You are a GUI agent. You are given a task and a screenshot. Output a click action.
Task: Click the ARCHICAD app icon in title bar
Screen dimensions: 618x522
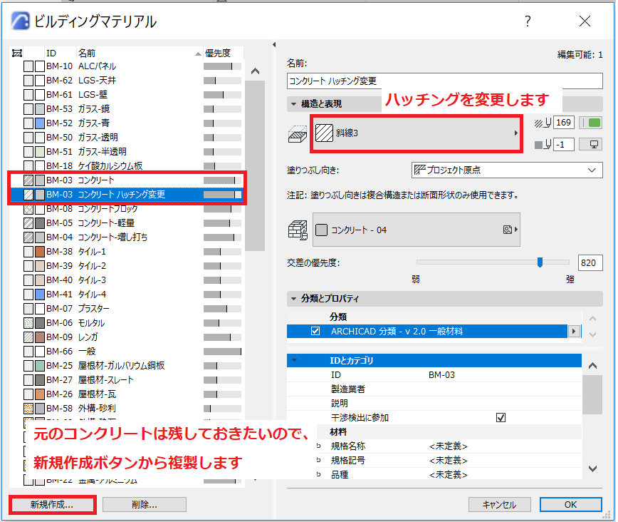click(20, 21)
